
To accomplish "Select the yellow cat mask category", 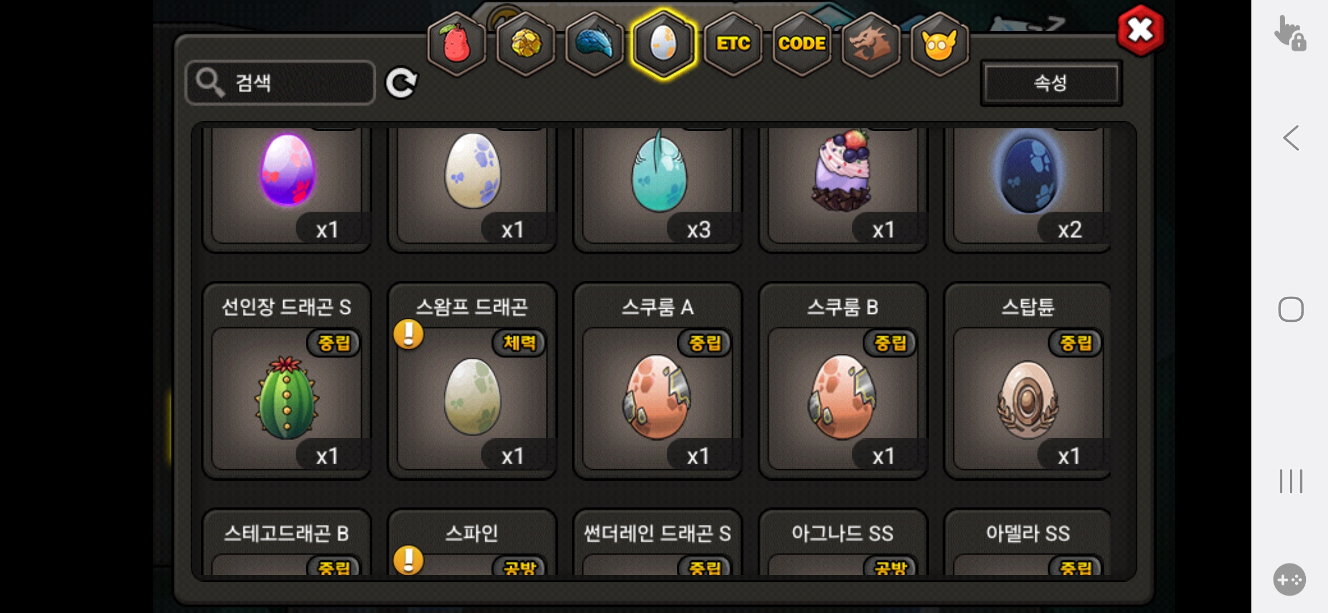I will coord(939,44).
